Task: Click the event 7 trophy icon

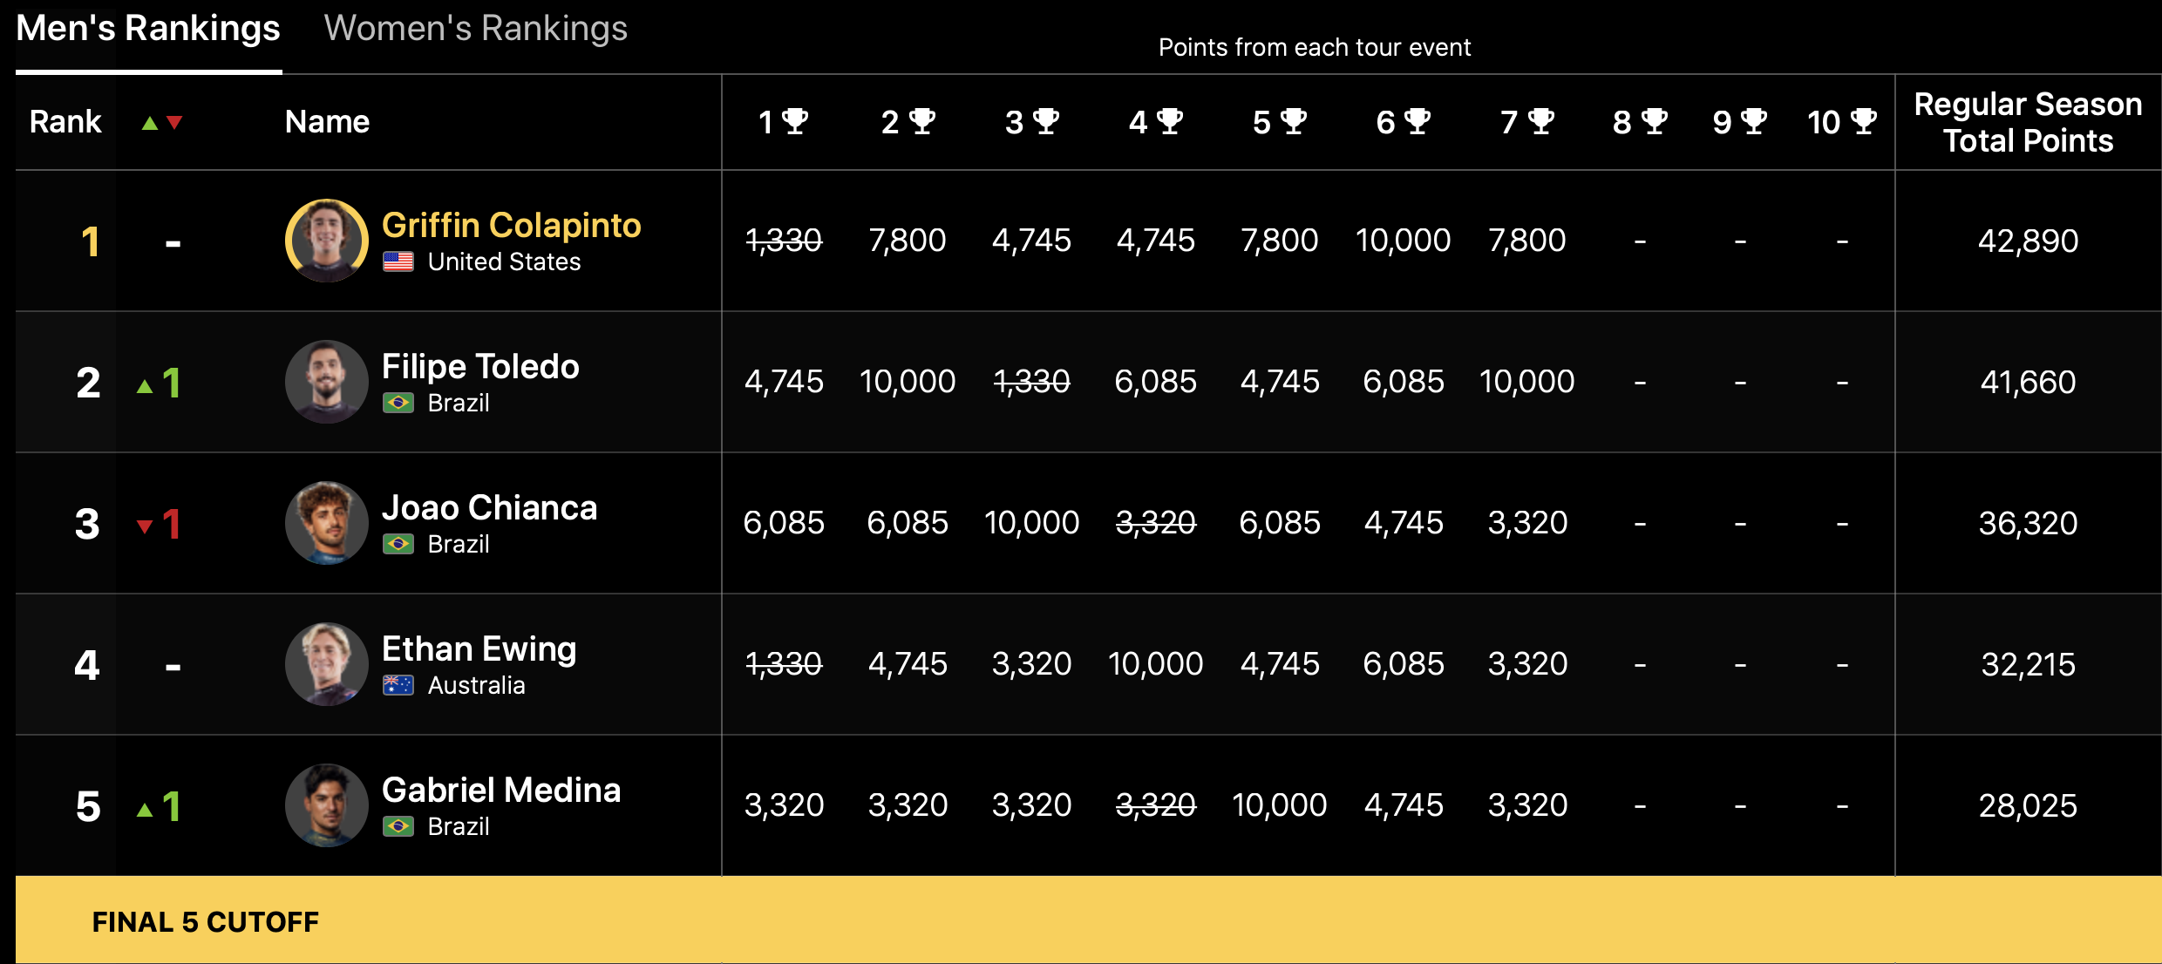Action: point(1540,121)
